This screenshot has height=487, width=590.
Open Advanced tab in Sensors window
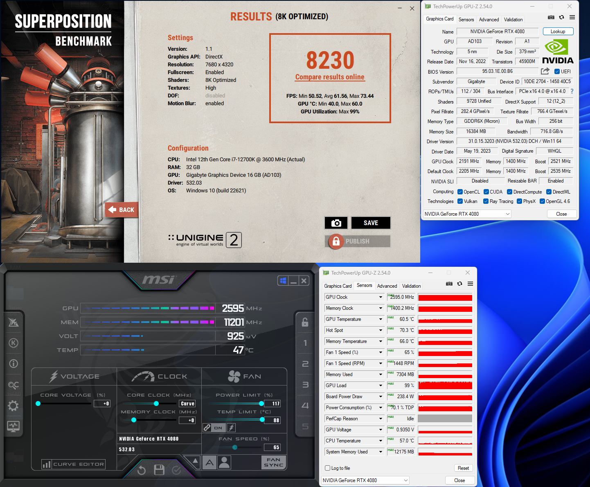(x=387, y=286)
